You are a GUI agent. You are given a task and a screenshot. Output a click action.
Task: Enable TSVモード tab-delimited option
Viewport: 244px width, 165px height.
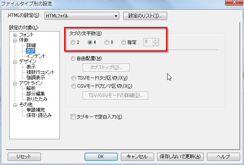[x=73, y=78]
